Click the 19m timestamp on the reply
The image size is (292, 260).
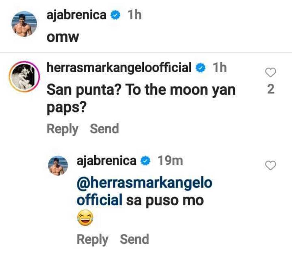click(170, 161)
